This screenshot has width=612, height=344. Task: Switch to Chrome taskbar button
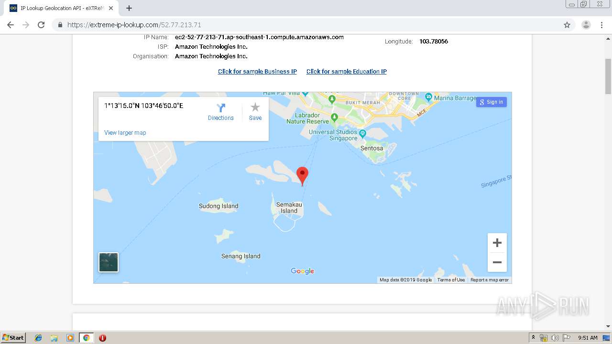86,338
